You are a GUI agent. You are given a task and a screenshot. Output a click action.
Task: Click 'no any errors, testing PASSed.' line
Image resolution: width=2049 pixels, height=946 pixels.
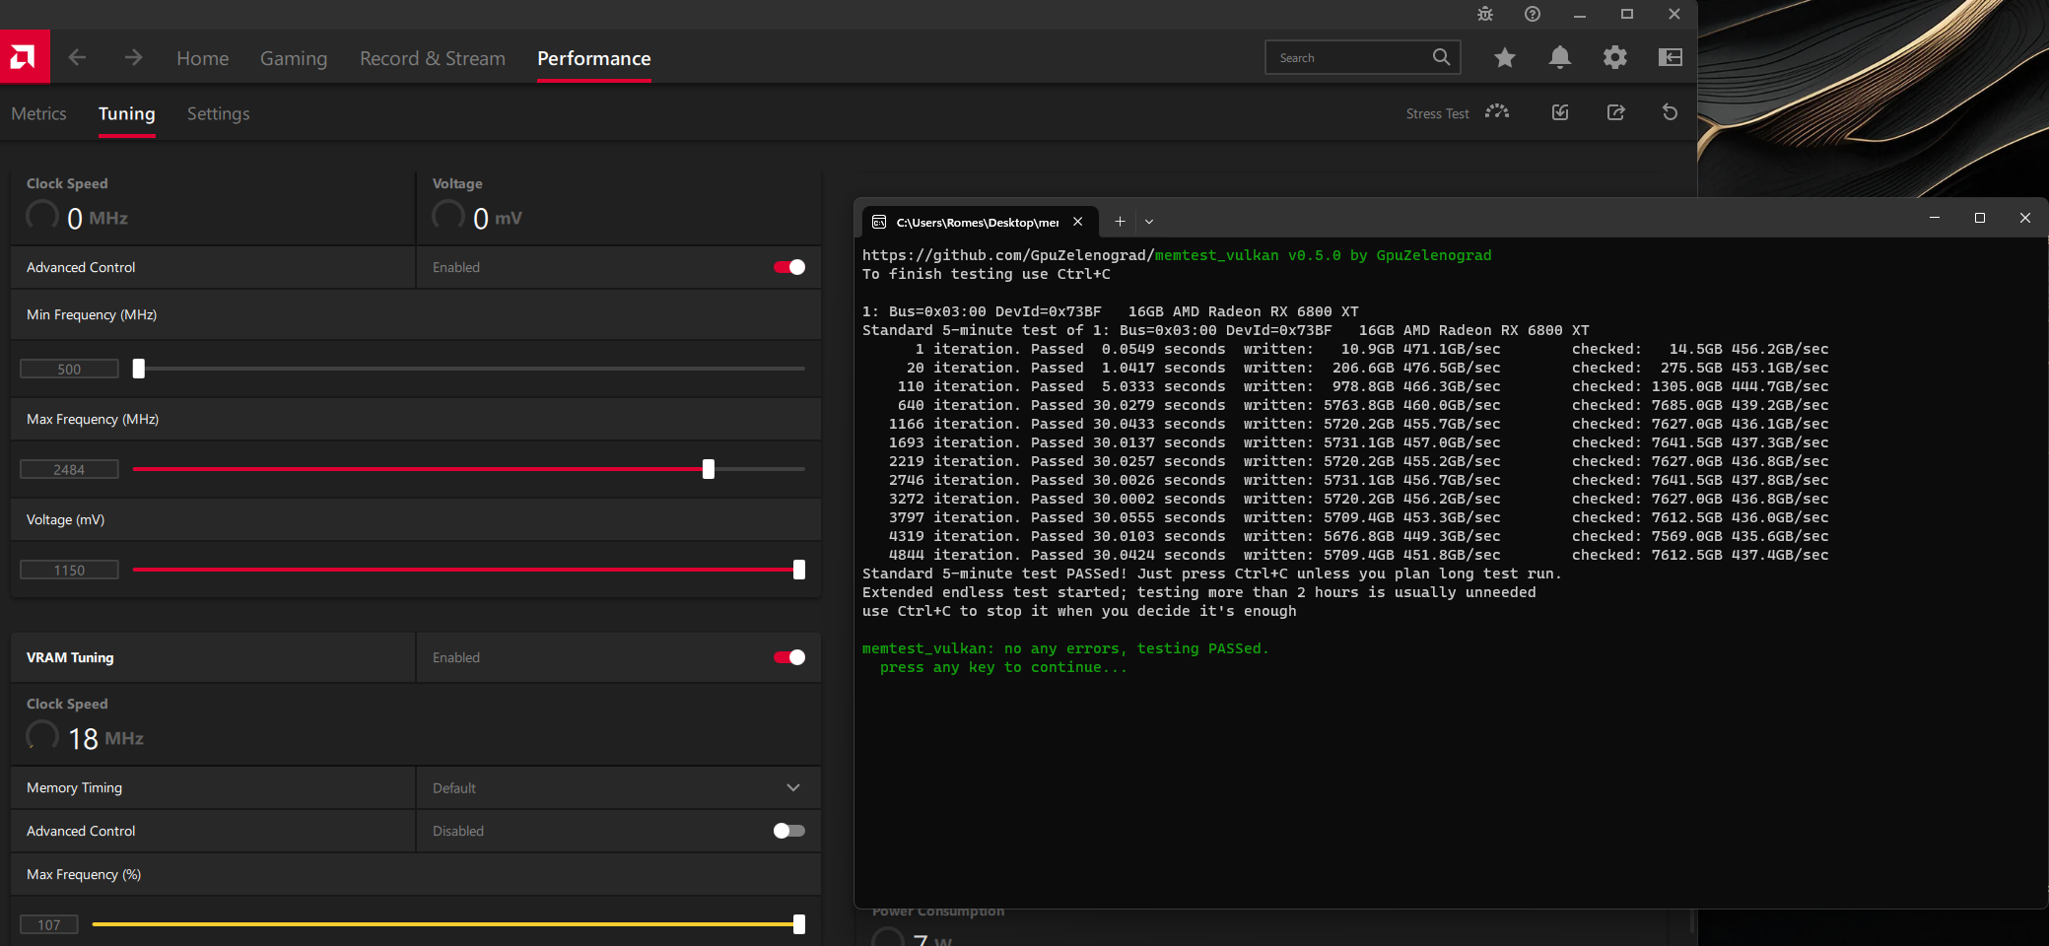[1136, 648]
